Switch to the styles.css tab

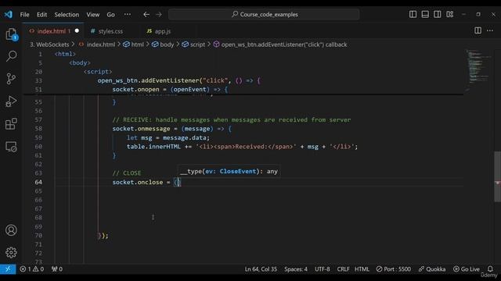[110, 31]
